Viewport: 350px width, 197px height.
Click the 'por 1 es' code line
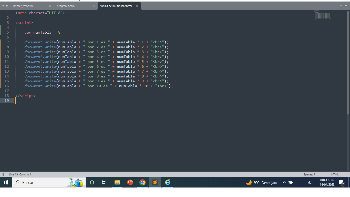[x=97, y=42]
